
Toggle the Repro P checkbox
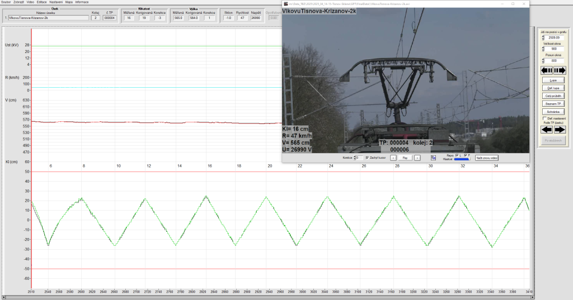pos(465,155)
